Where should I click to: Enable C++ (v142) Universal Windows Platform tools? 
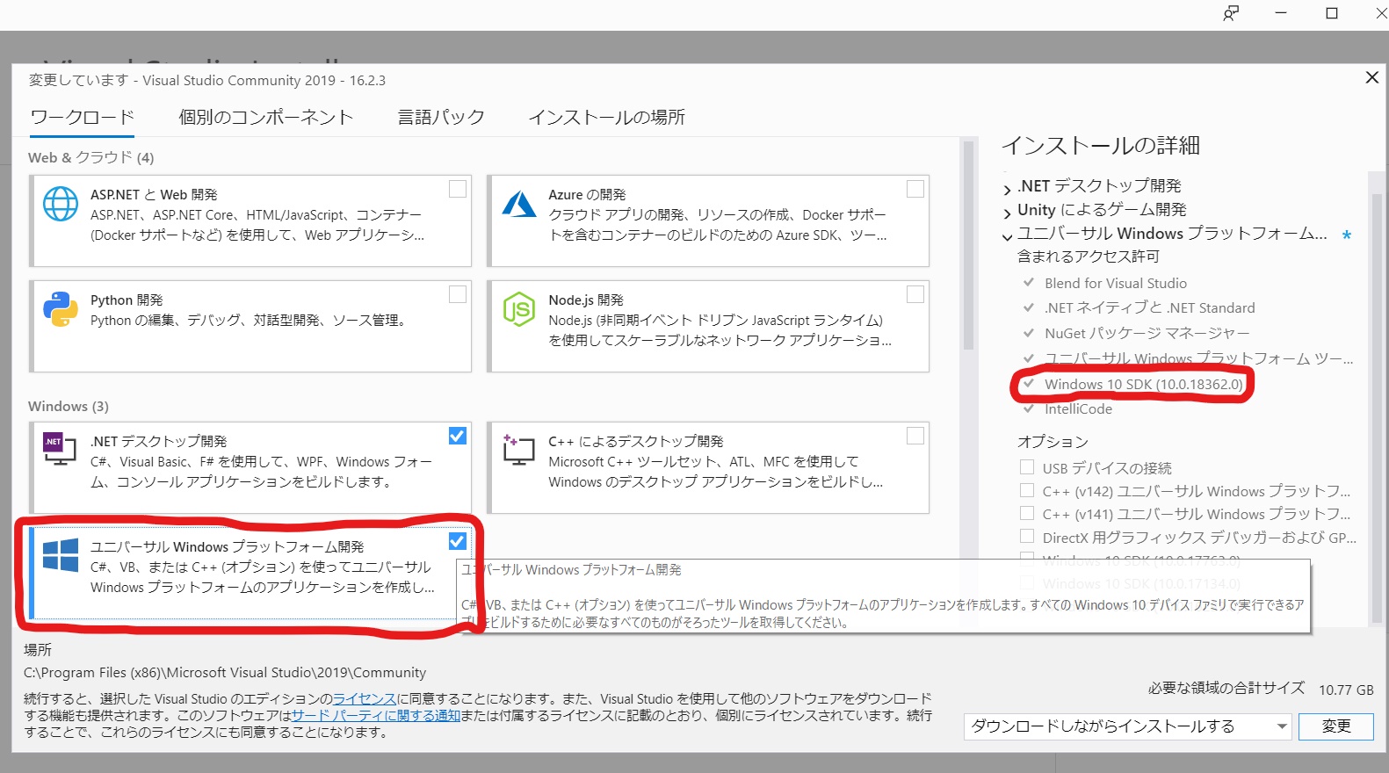(x=1026, y=490)
